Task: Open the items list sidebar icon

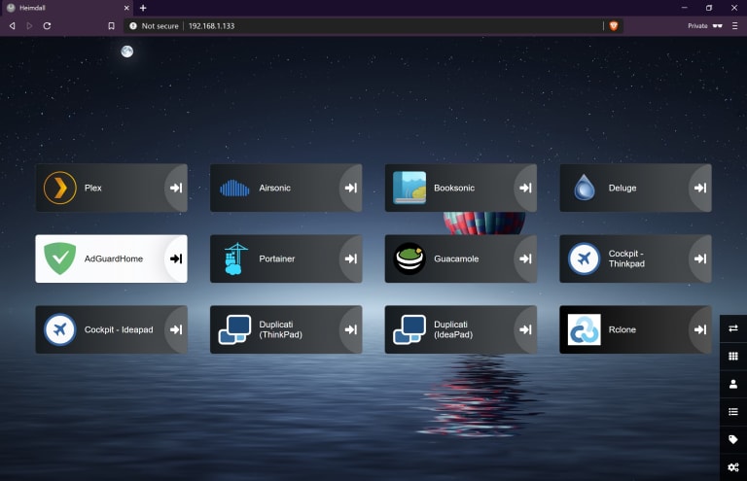Action: (733, 412)
